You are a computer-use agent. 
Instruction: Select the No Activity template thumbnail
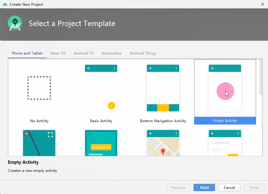click(39, 88)
